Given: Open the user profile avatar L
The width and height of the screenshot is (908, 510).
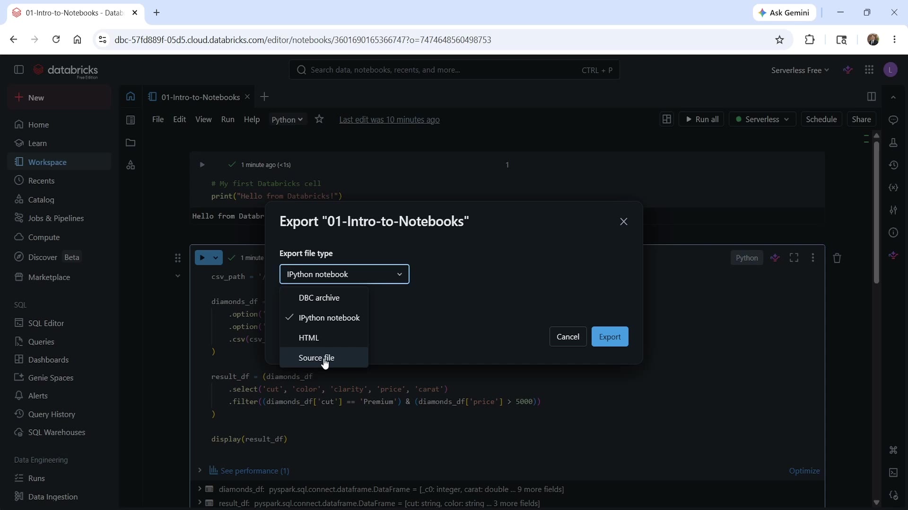Looking at the screenshot, I should [x=891, y=70].
